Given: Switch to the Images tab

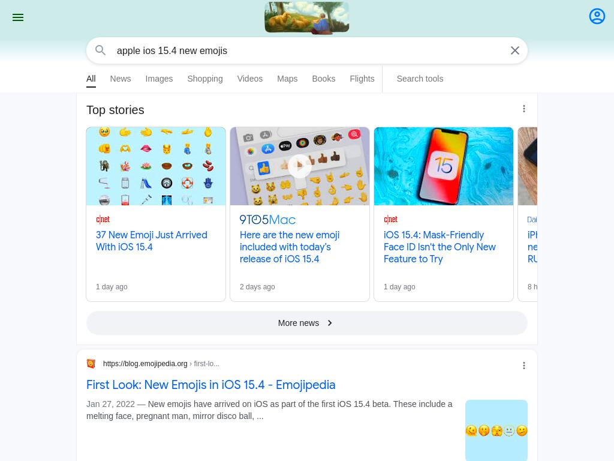Looking at the screenshot, I should pyautogui.click(x=159, y=79).
